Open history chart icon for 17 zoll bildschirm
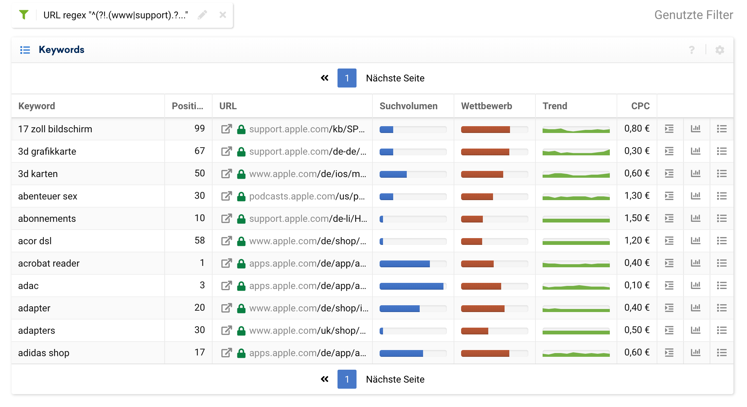Image resolution: width=747 pixels, height=407 pixels. [x=696, y=129]
